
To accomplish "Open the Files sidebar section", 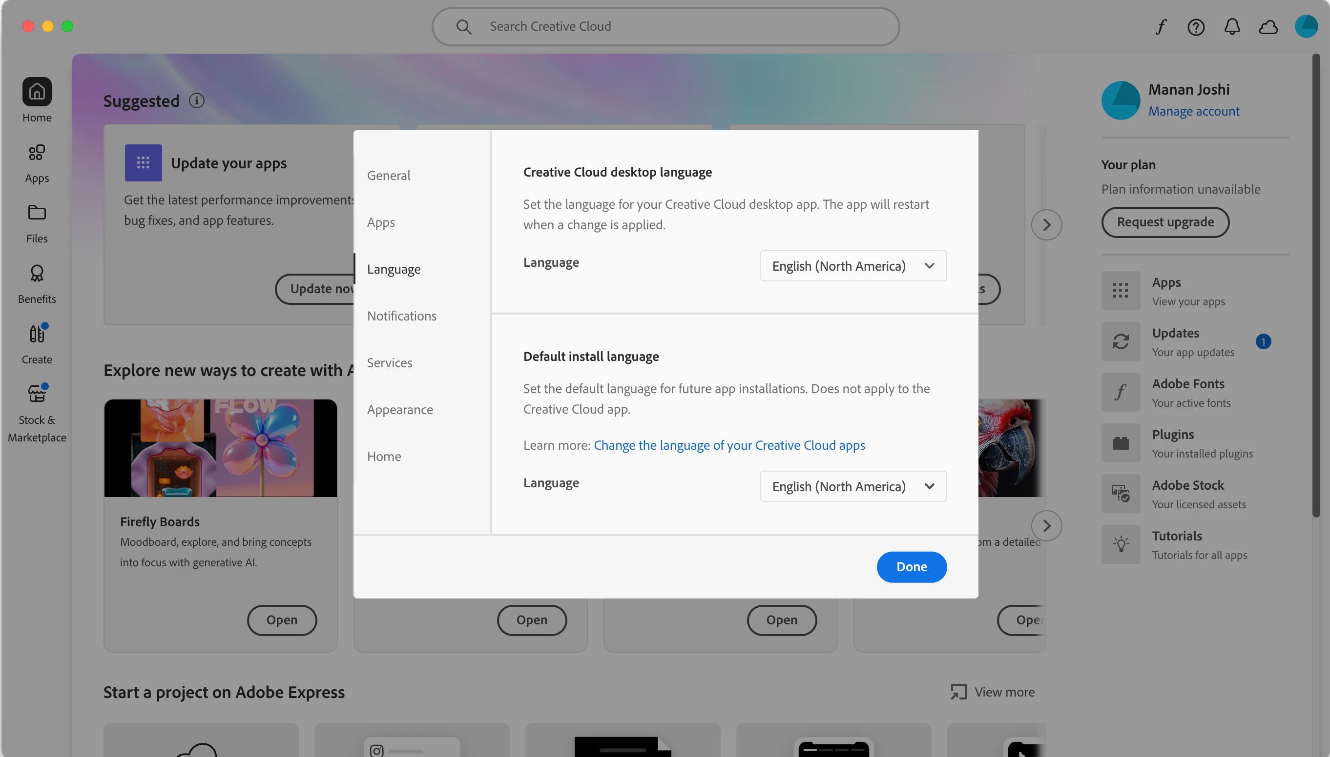I will (37, 224).
